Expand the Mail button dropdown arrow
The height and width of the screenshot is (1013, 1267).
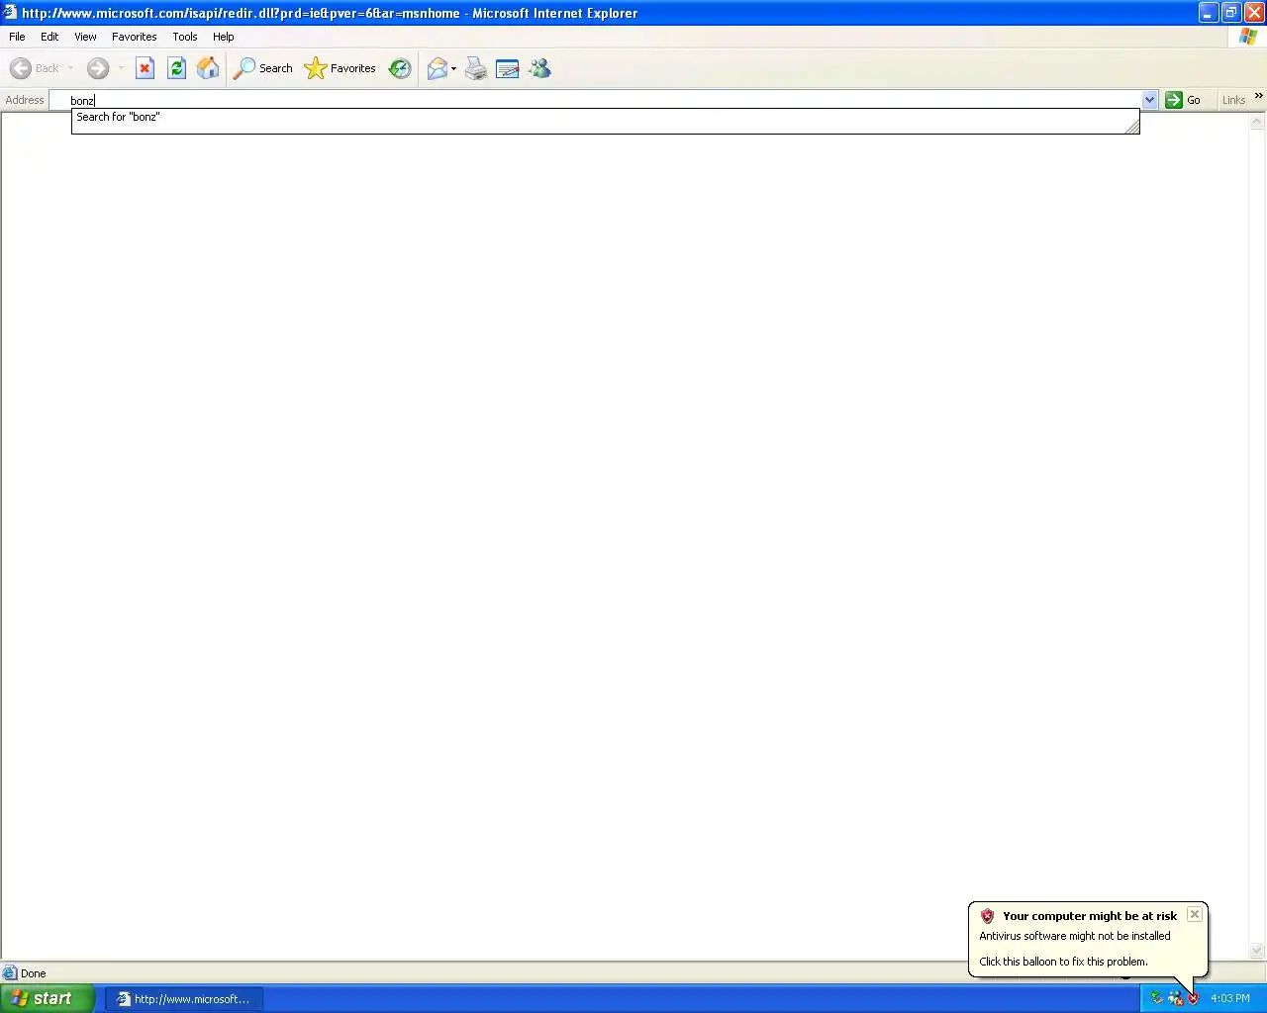click(453, 68)
